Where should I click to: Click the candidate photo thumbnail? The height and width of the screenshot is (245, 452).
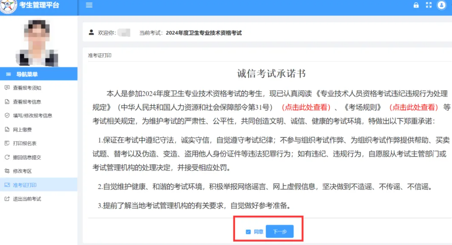[37, 42]
